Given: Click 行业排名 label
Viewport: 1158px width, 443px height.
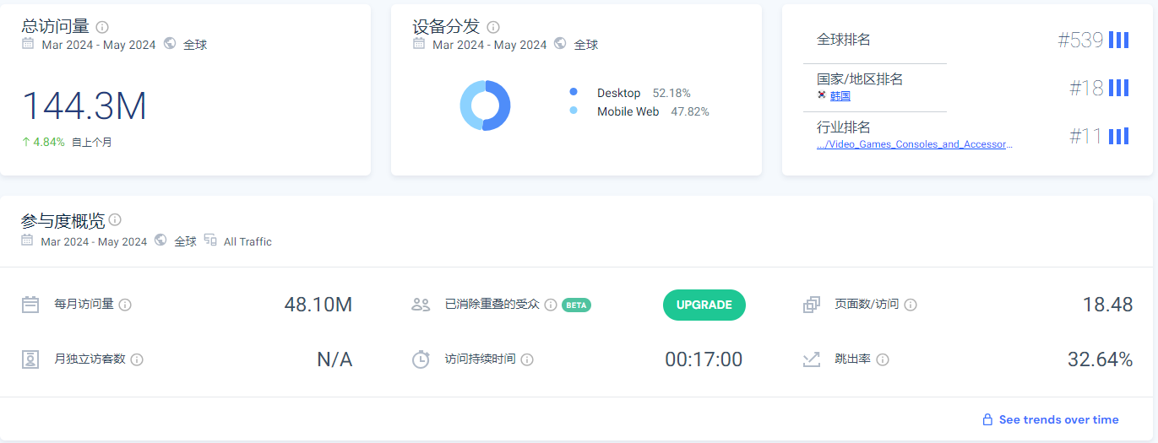Looking at the screenshot, I should (844, 127).
